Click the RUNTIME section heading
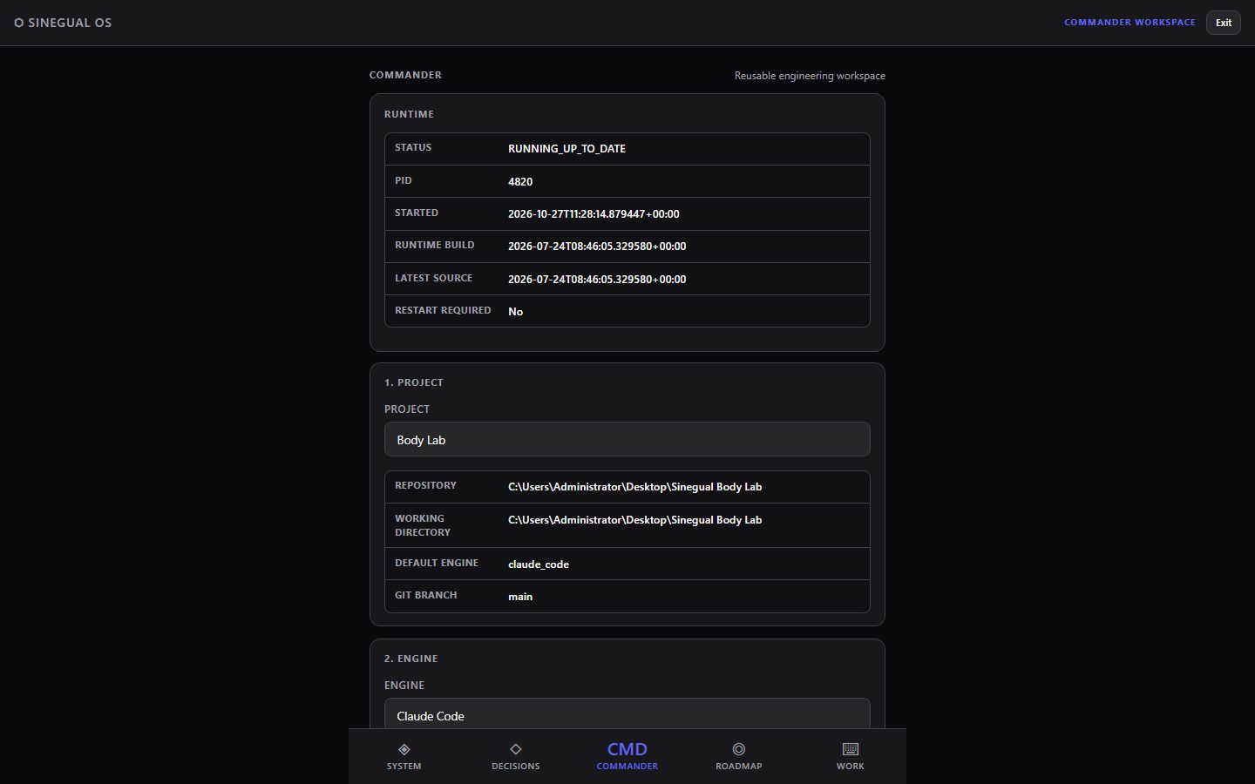The image size is (1255, 784). click(409, 114)
